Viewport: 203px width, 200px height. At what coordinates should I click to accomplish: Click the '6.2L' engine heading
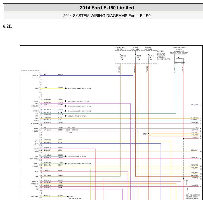[7, 26]
